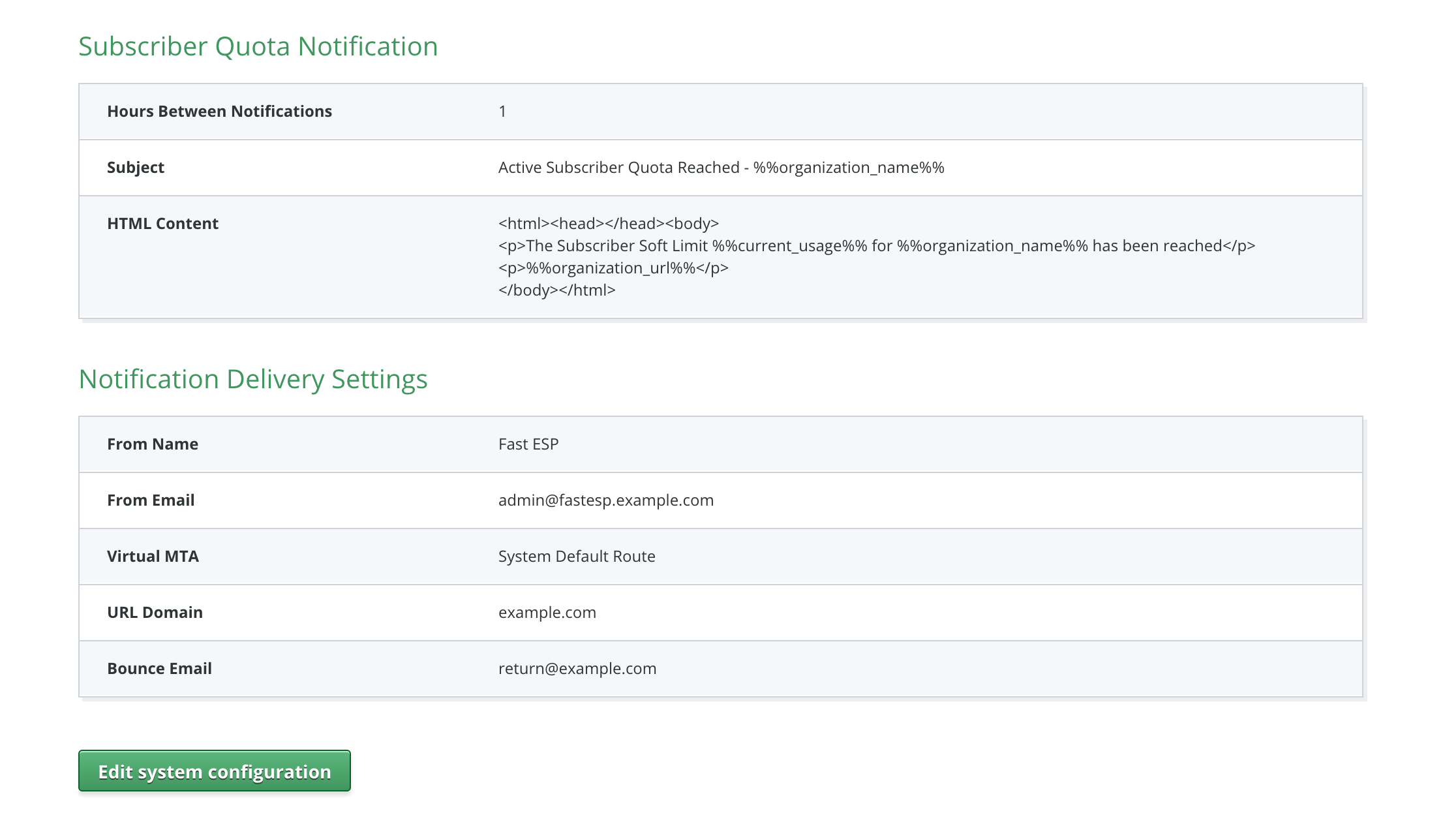Click the admin@fastesp.example.com email address
Viewport: 1443px width, 813px height.
tap(605, 500)
